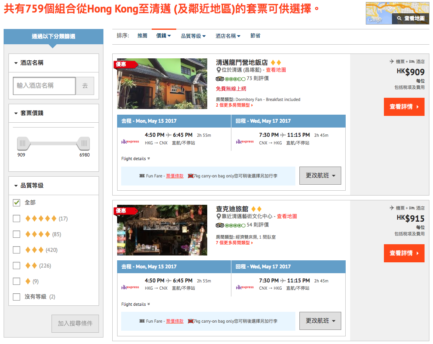Tick the one-diamond (9) checkbox
This screenshot has width=433, height=344.
coord(16,281)
